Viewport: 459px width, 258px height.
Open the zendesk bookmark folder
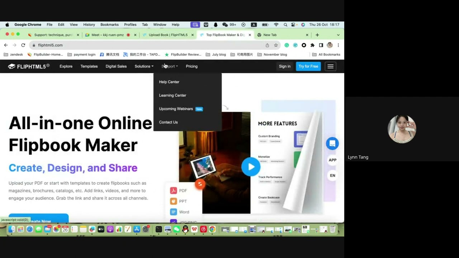(13, 54)
